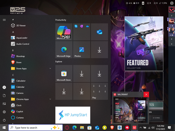Open the Microsoft Store tile
The height and width of the screenshot is (131, 175).
click(x=64, y=73)
